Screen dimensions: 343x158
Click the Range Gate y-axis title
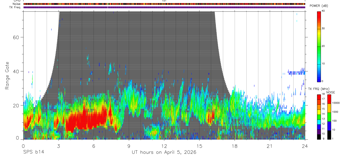7,75
